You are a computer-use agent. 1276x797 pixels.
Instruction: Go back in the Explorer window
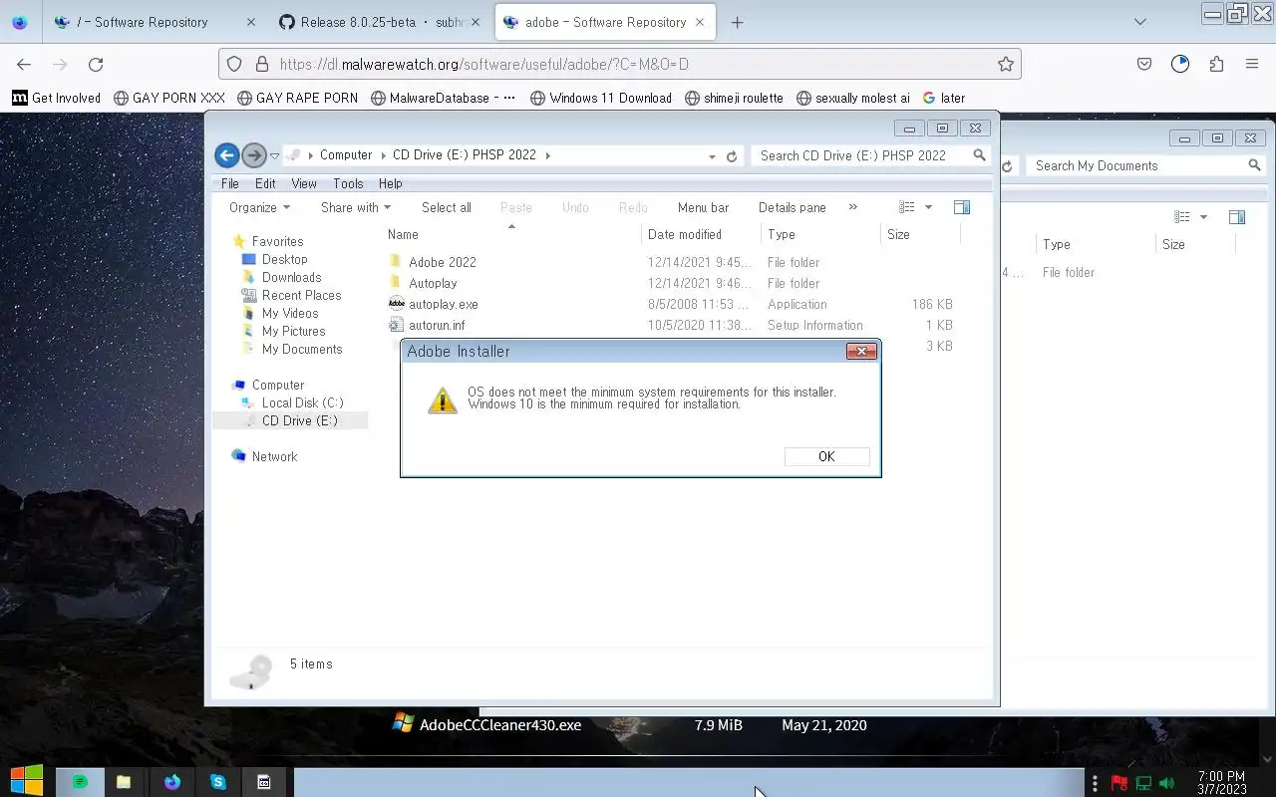click(x=226, y=155)
